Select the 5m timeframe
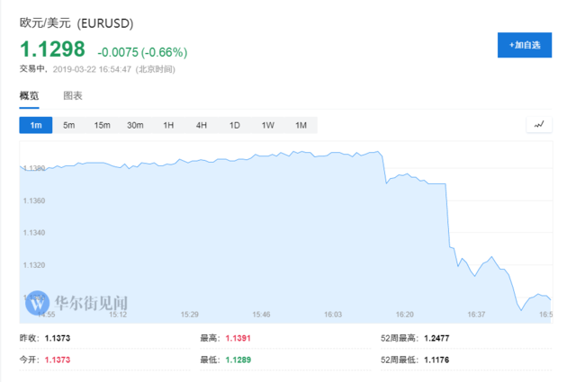This screenshot has width=567, height=382. (69, 125)
